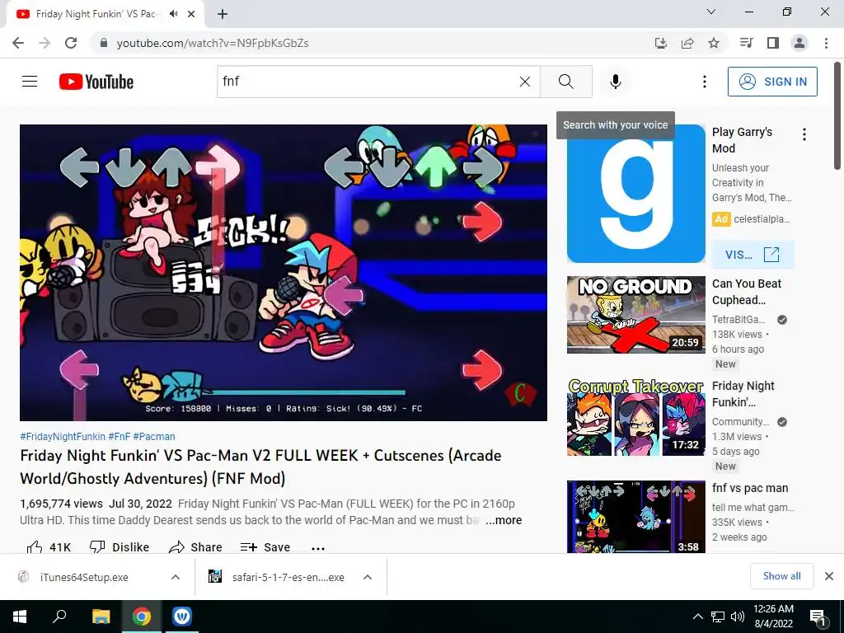
Task: Close the downloads bar
Action: (x=829, y=576)
